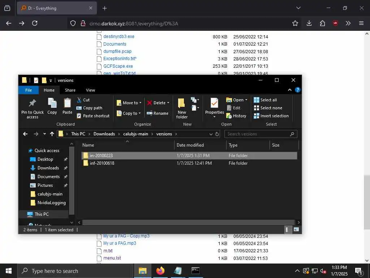The height and width of the screenshot is (278, 370).
Task: Open GCFScape.exe link in browser
Action: point(118,66)
